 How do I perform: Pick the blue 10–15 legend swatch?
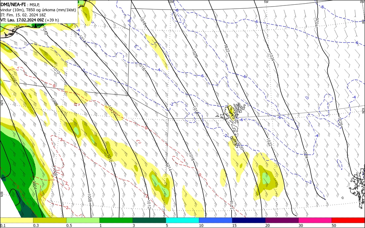[216, 220]
